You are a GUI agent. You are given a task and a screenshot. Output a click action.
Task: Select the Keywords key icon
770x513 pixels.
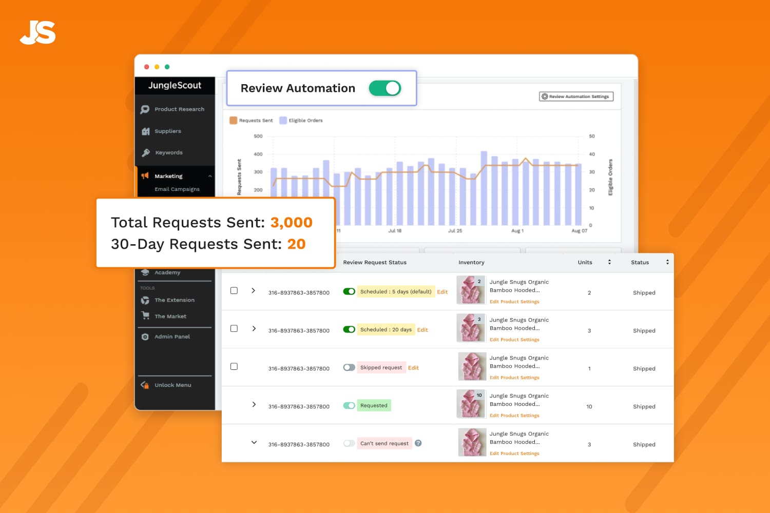coord(145,153)
